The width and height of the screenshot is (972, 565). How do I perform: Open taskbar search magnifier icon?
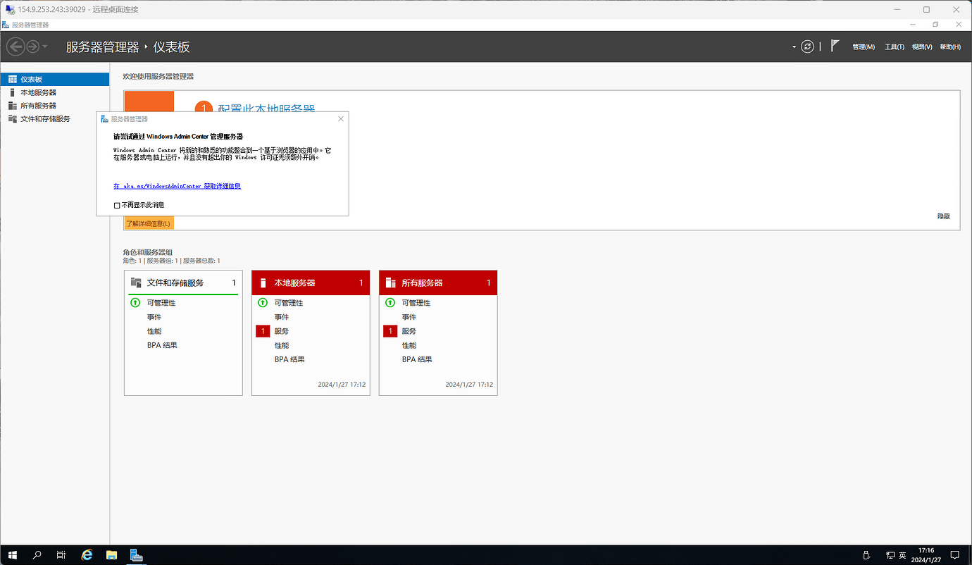(37, 555)
